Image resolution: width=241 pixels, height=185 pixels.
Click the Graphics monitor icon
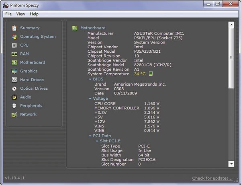click(x=14, y=71)
